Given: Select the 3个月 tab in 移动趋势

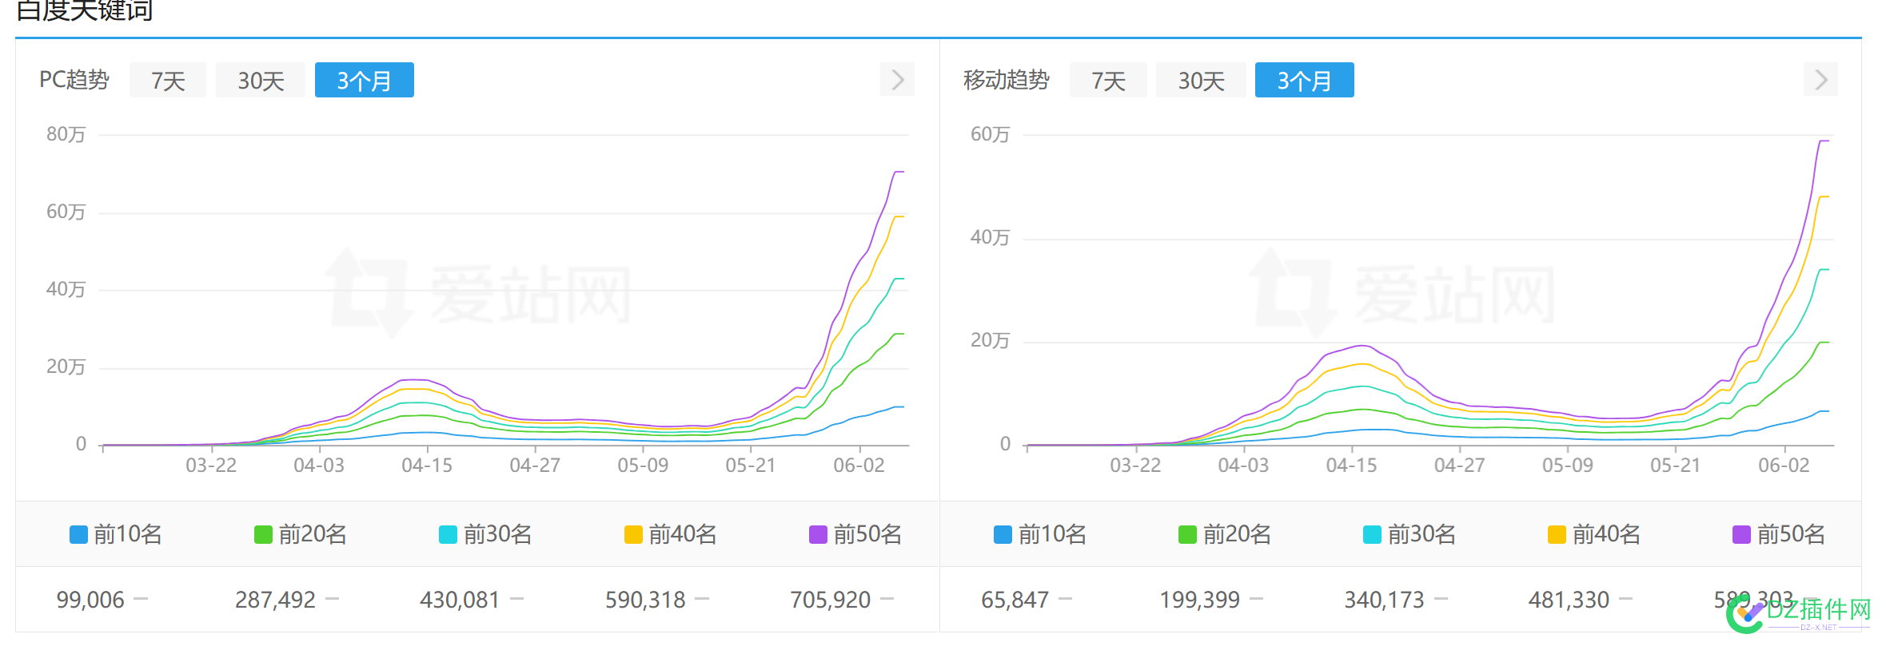Looking at the screenshot, I should point(1305,80).
